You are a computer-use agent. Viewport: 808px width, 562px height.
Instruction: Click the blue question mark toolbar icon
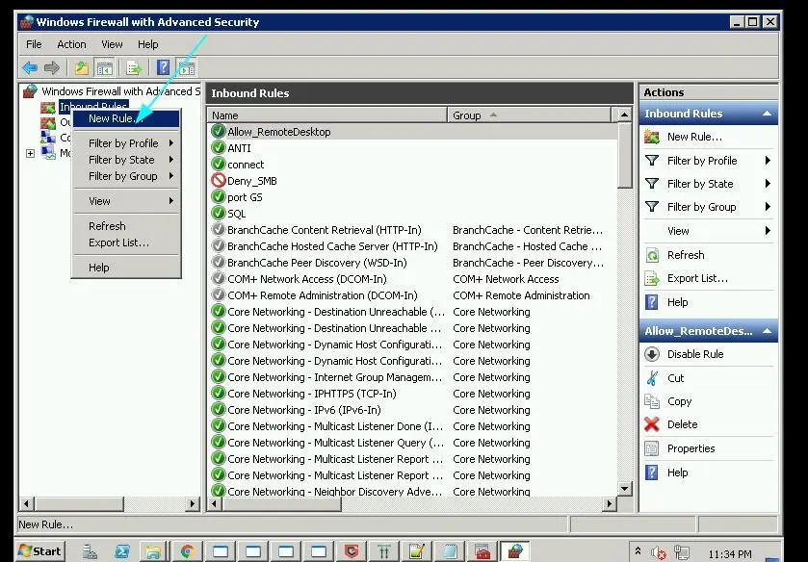coord(164,67)
